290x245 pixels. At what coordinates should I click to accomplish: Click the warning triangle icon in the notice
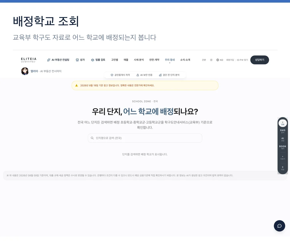coord(77,86)
